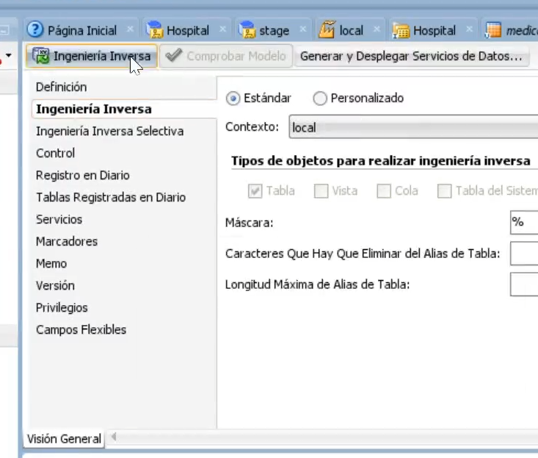Open the Marcadores section
Viewport: 538px width, 458px height.
coord(67,241)
